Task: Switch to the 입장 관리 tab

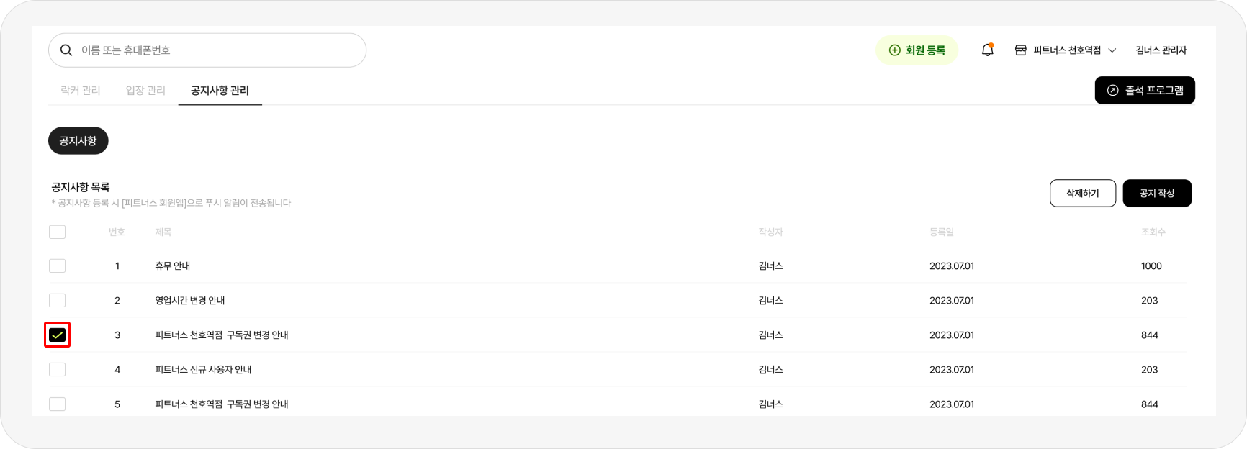Action: 145,90
